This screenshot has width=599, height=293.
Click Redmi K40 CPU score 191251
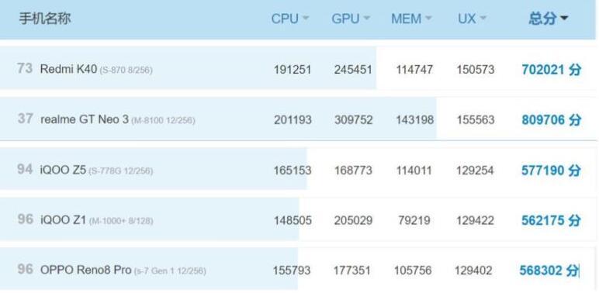(293, 70)
